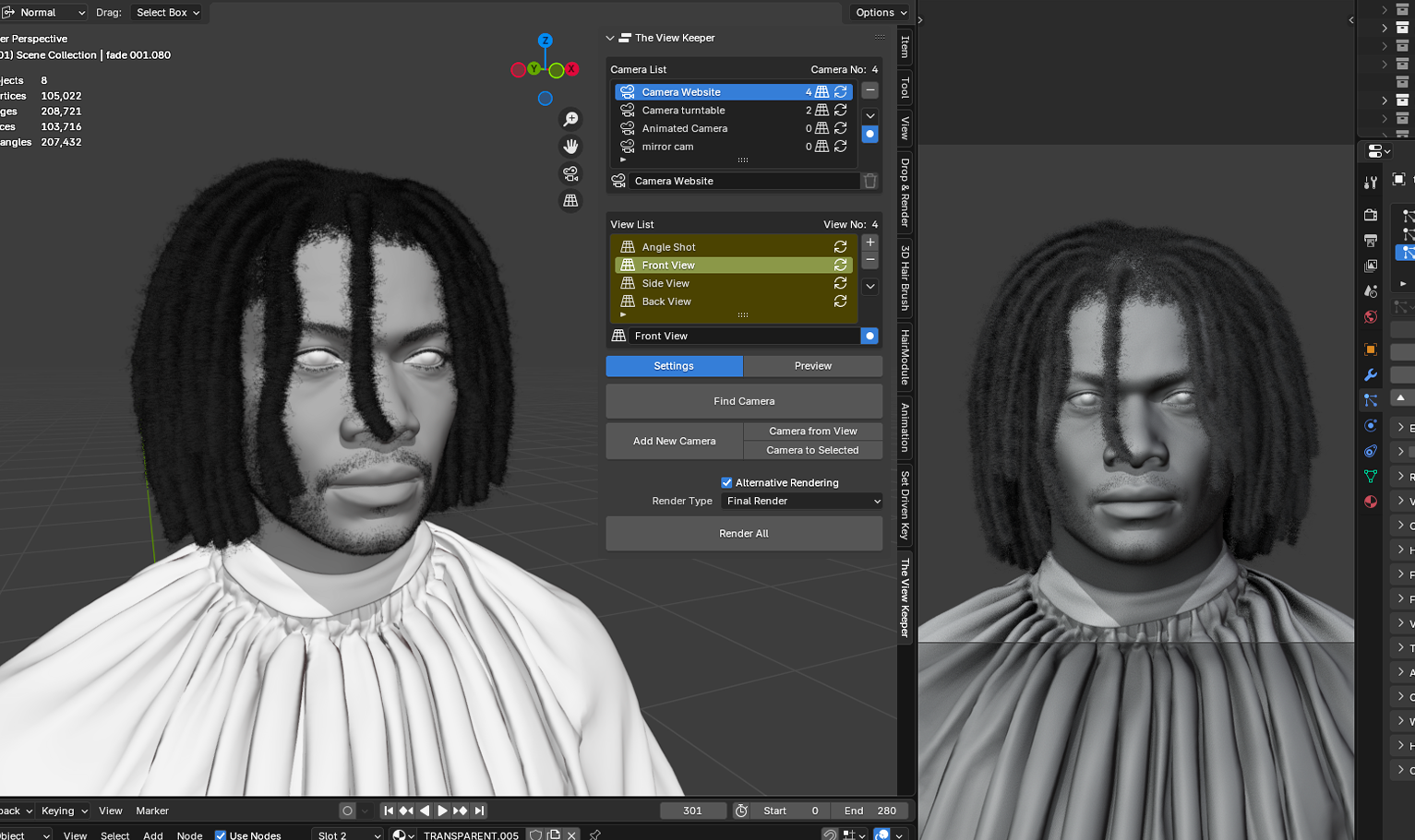Screen dimensions: 1415x840
Task: Switch to the Preview tab in View Keeper
Action: [x=812, y=366]
